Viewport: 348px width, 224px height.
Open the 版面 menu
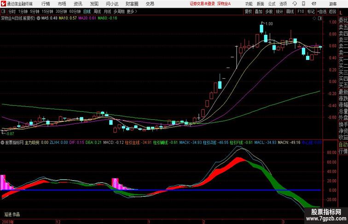(x=261, y=4)
